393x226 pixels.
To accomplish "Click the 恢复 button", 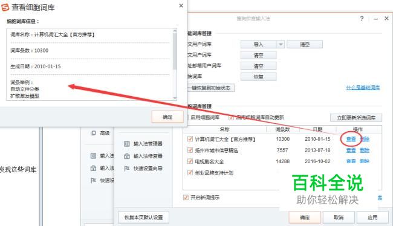I will click(x=258, y=76).
